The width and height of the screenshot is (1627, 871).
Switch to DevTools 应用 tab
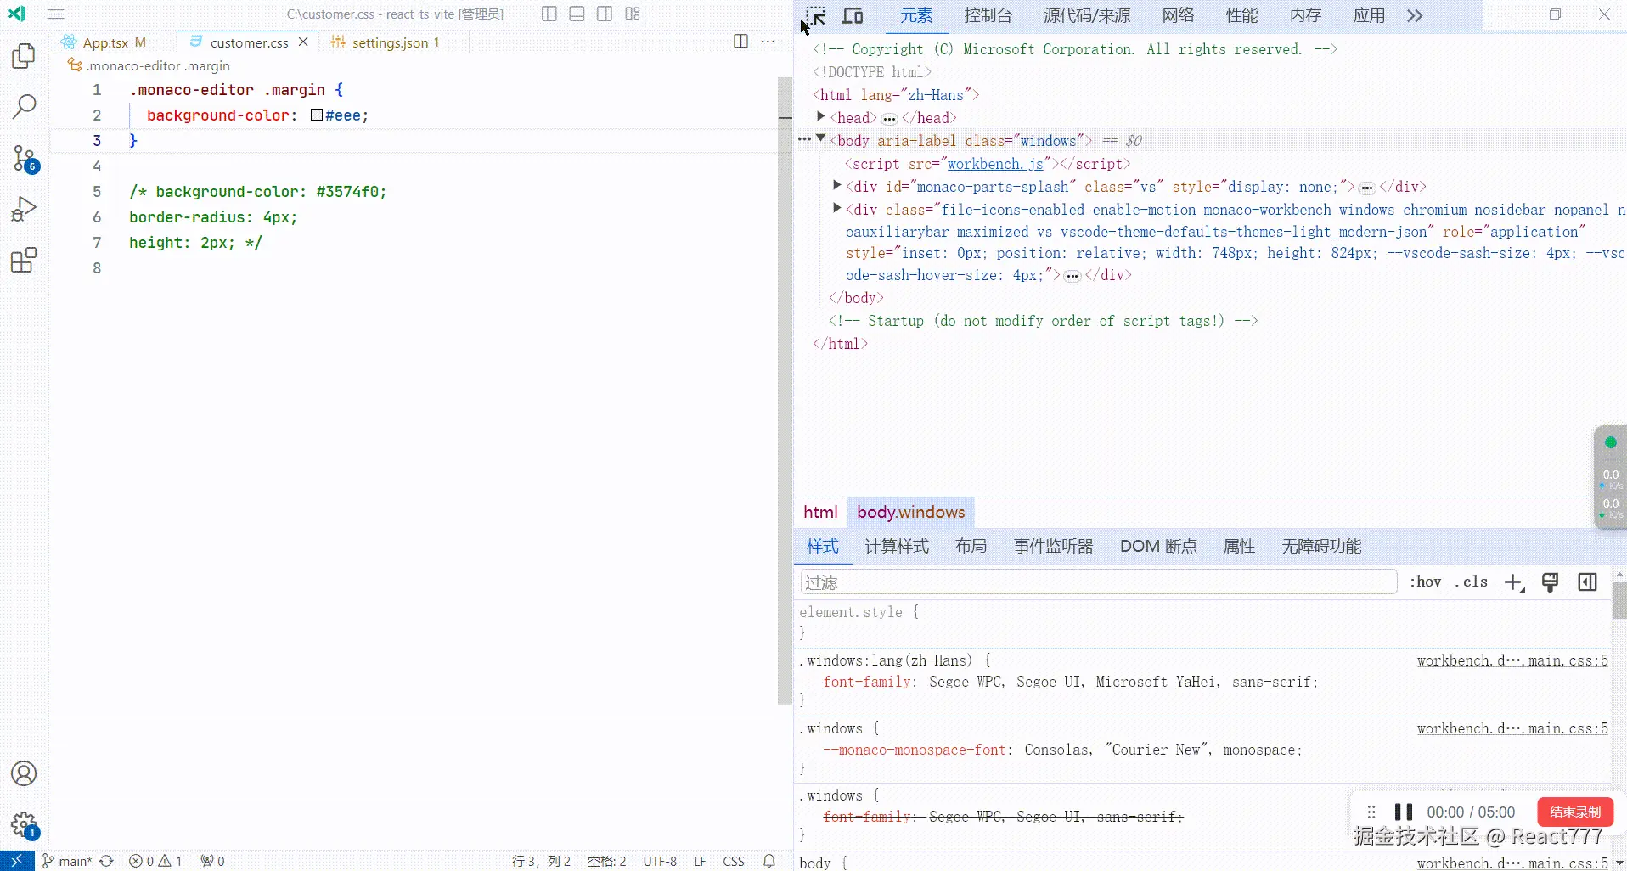tap(1369, 16)
